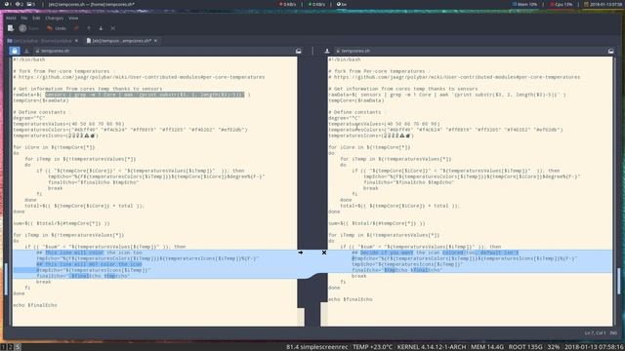Click 'echo $finalEcho' line in left pane
The width and height of the screenshot is (625, 351).
35,305
